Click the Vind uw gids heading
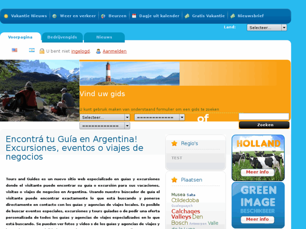This screenshot has height=229, width=306. click(x=102, y=94)
